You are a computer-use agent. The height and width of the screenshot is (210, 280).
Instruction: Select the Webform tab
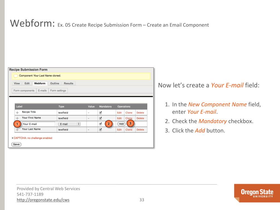pos(40,83)
